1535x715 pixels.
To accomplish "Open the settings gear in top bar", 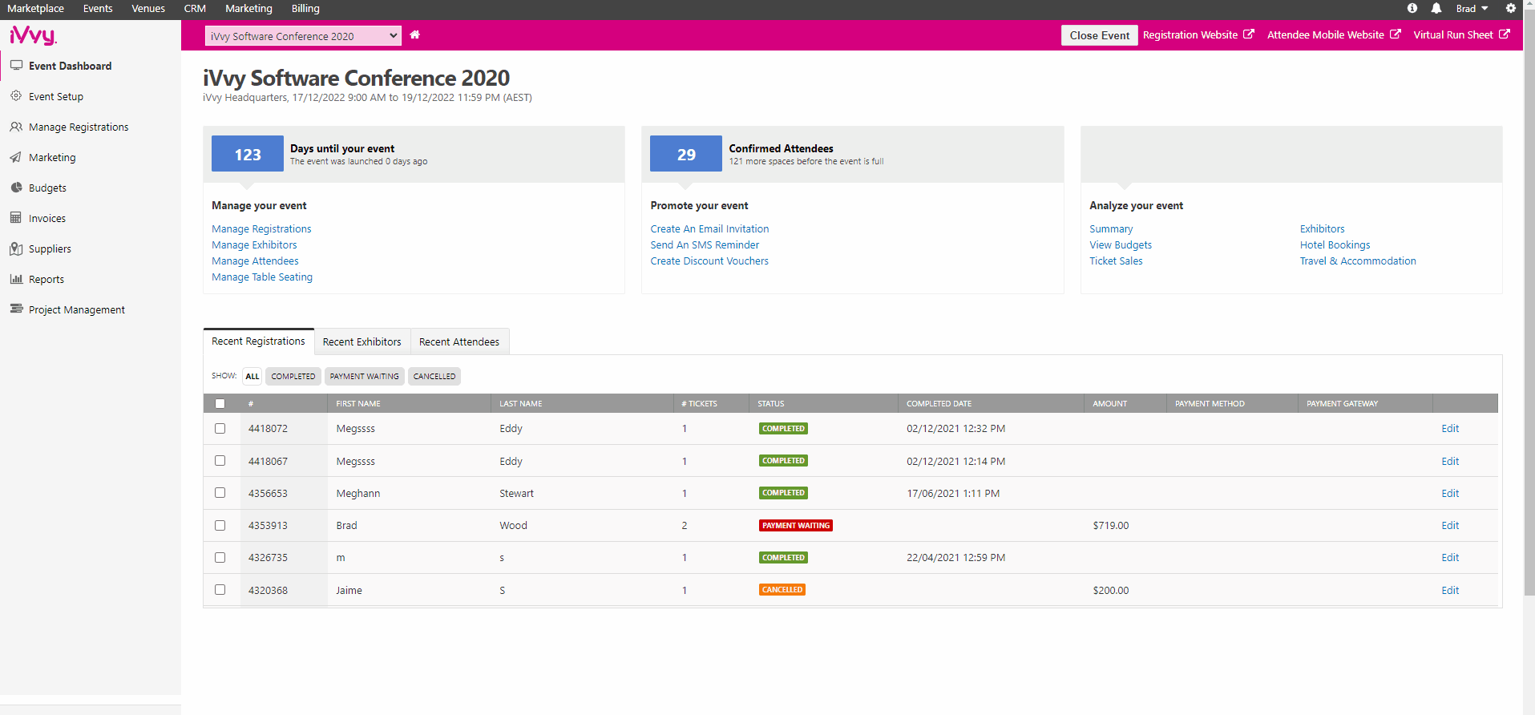I will click(x=1511, y=8).
